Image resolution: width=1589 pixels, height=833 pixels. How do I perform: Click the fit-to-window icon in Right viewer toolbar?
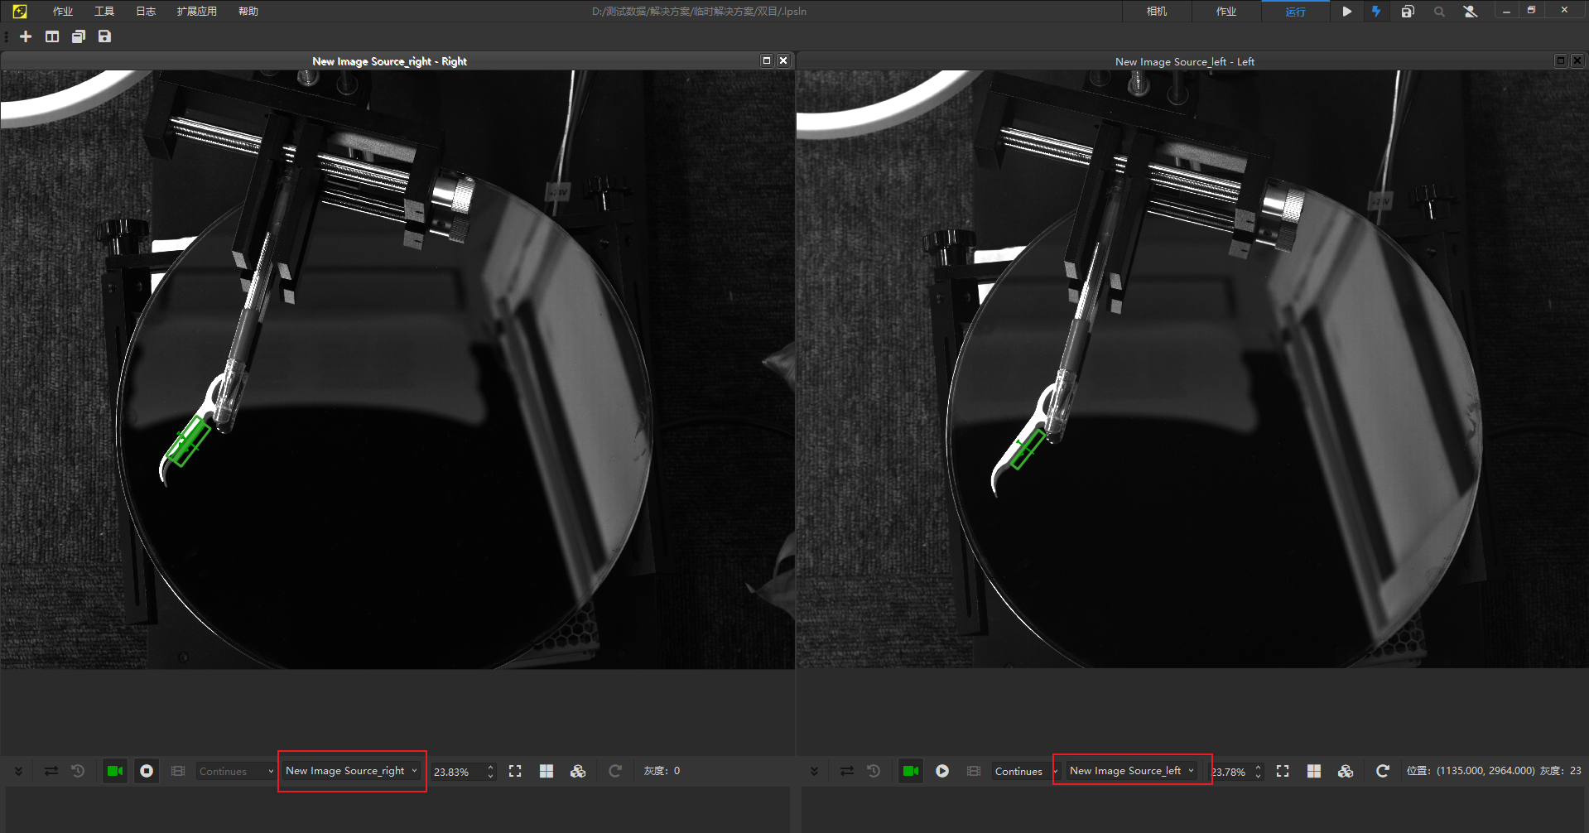tap(515, 771)
